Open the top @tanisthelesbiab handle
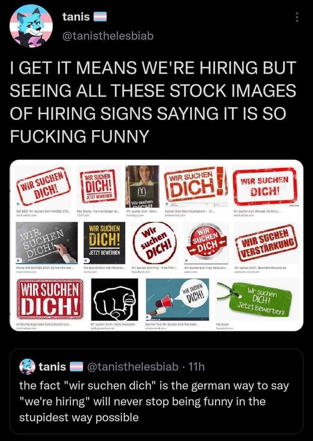Viewport: 313px width, 441px height. 108,37
